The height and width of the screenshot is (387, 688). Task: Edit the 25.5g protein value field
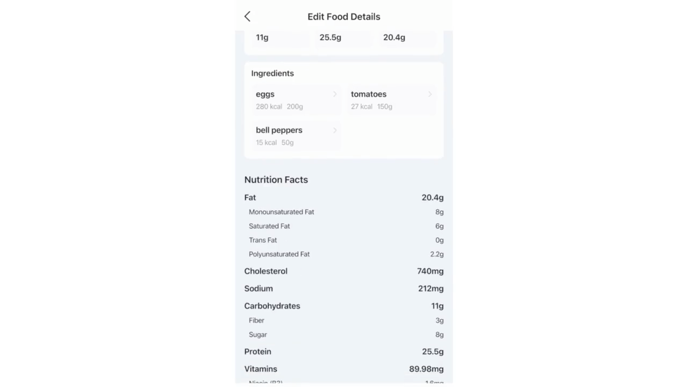(x=344, y=39)
